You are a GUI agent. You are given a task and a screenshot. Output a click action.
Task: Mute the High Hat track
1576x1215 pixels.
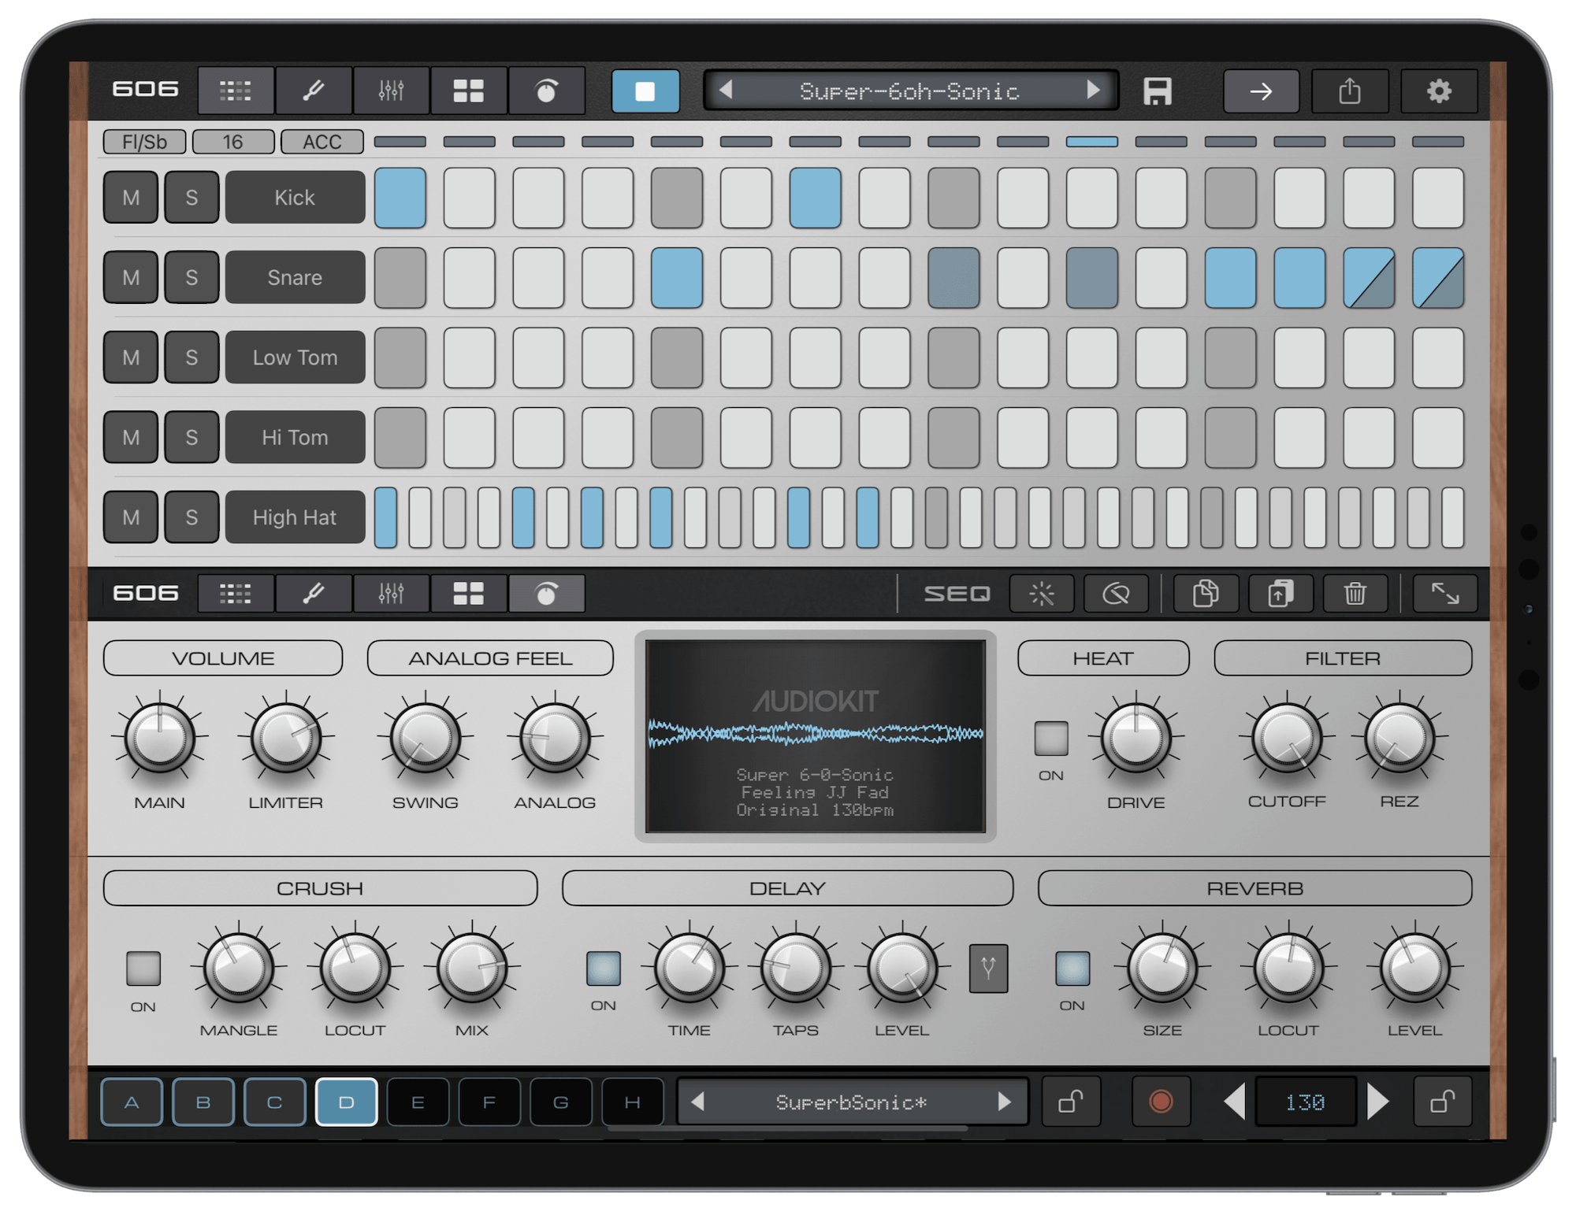(131, 517)
